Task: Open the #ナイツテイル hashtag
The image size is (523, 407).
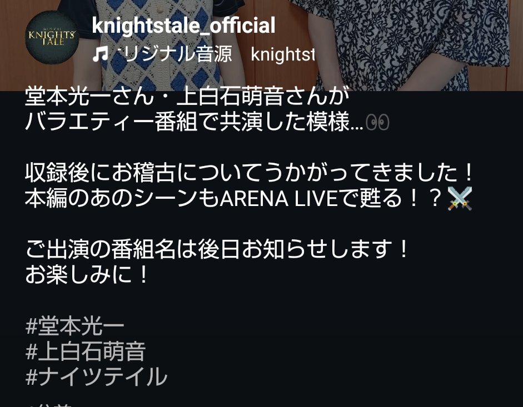Action: coord(96,376)
